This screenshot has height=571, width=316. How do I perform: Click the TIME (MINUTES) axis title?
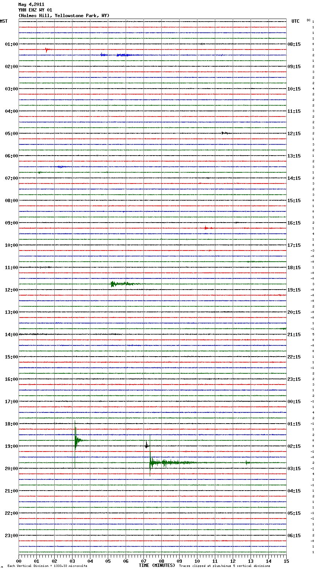[157, 565]
